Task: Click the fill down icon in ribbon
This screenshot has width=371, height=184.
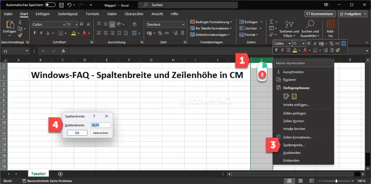Action: [x=271, y=28]
